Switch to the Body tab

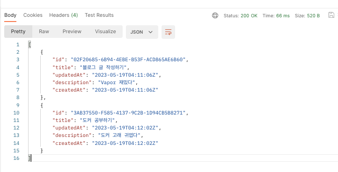(10, 15)
